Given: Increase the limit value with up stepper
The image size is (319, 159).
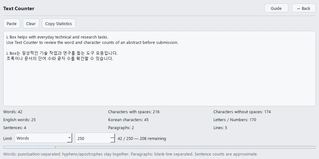Looking at the screenshot, I should click(x=113, y=136).
